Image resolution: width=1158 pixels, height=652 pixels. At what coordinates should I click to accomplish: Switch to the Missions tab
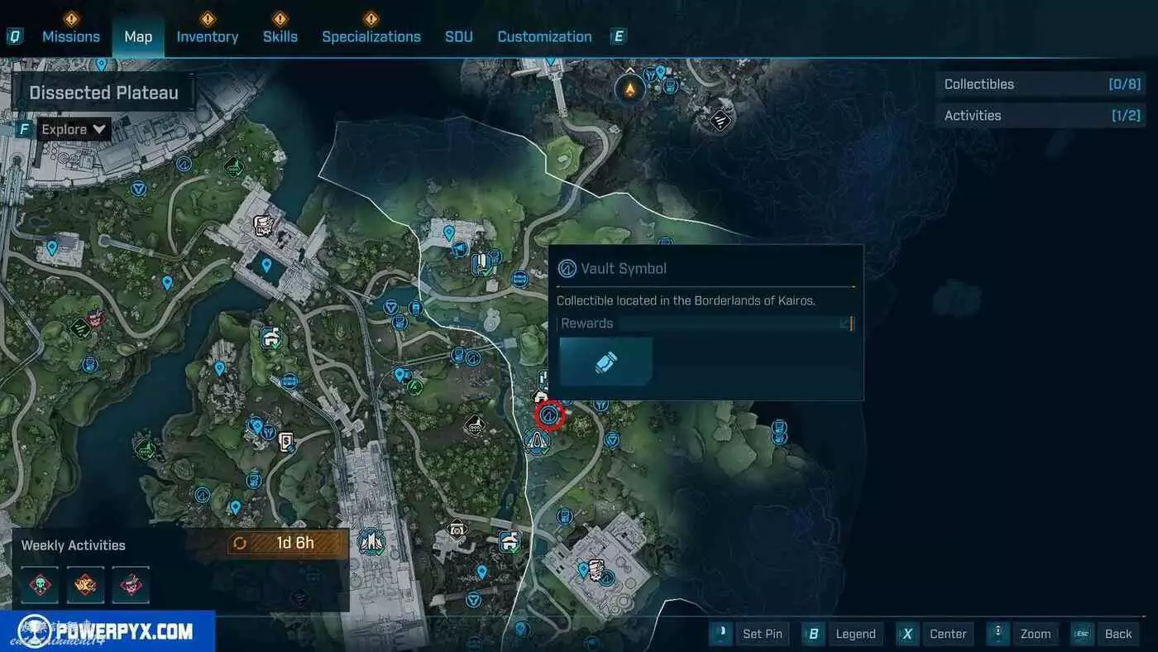click(x=71, y=36)
